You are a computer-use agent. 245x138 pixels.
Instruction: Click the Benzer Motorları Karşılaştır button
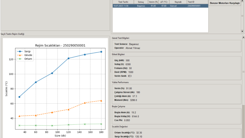coord(225,3)
